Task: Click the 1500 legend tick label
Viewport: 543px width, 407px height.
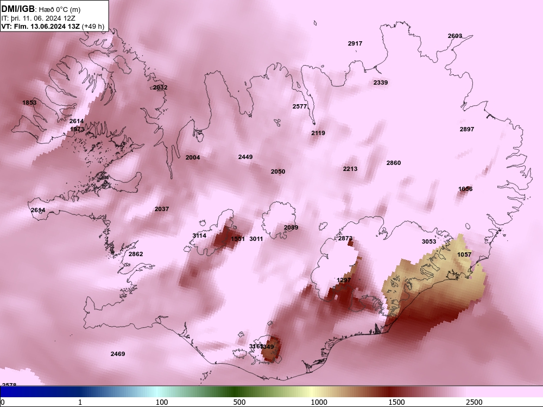Action: tap(397, 403)
